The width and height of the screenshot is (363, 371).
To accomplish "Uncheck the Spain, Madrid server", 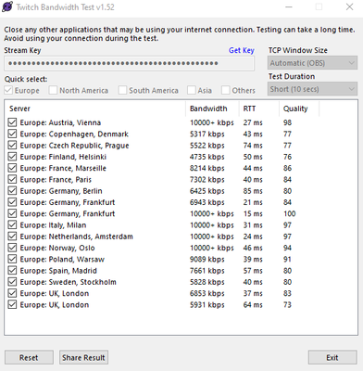I will click(x=12, y=271).
